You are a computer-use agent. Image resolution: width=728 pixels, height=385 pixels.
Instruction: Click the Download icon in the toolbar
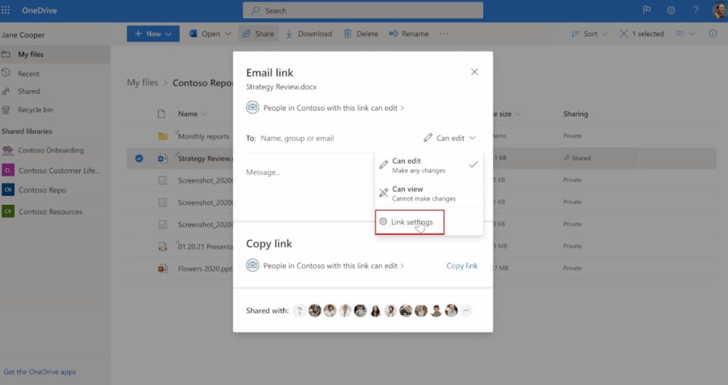coord(291,33)
